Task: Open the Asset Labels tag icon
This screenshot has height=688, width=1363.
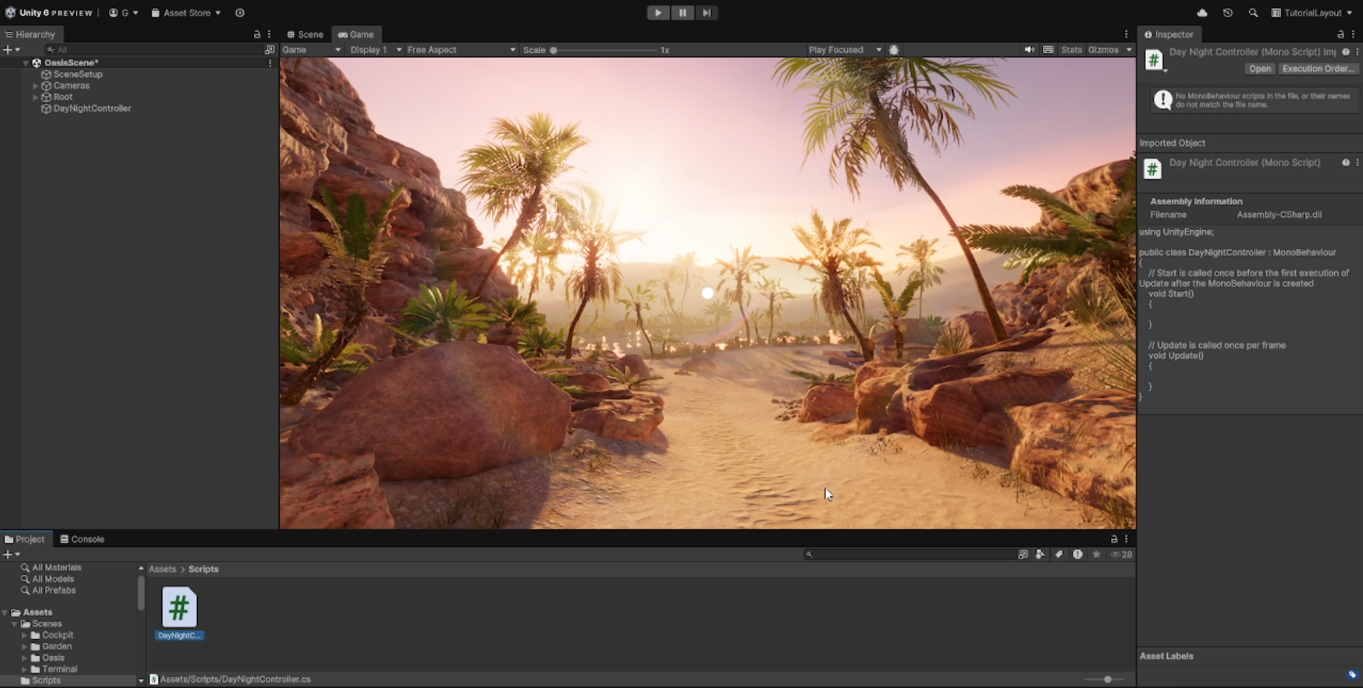Action: [1353, 675]
